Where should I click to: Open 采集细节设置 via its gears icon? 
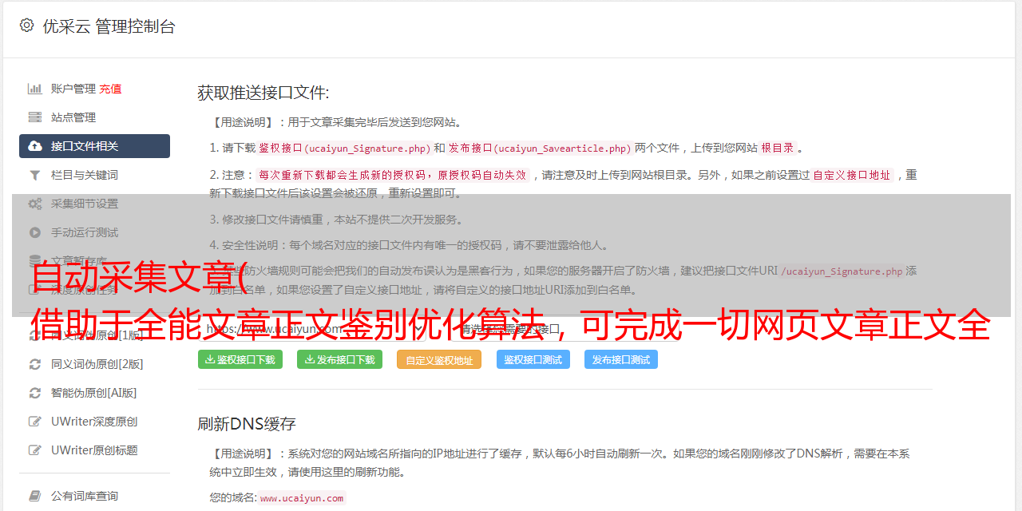(x=35, y=204)
